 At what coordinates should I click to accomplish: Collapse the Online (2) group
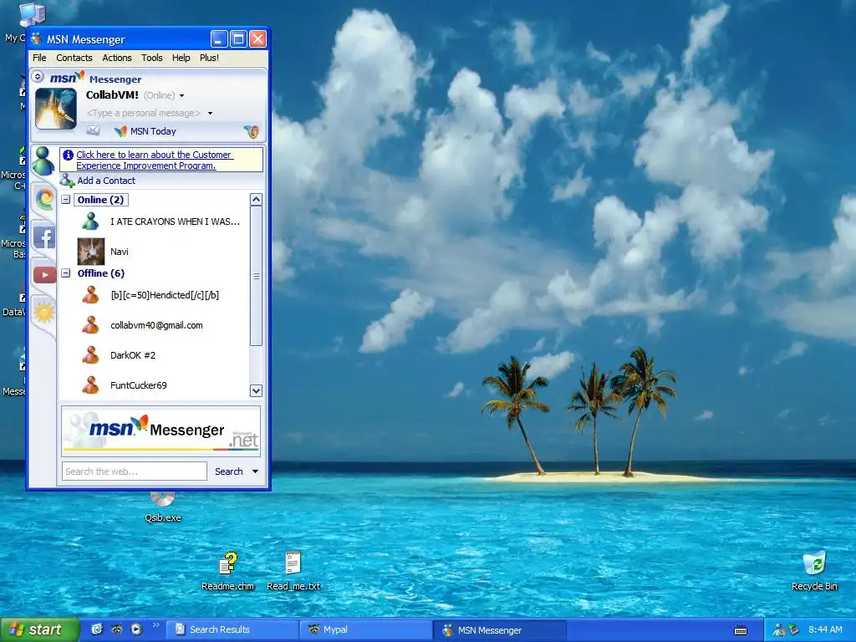click(x=66, y=199)
